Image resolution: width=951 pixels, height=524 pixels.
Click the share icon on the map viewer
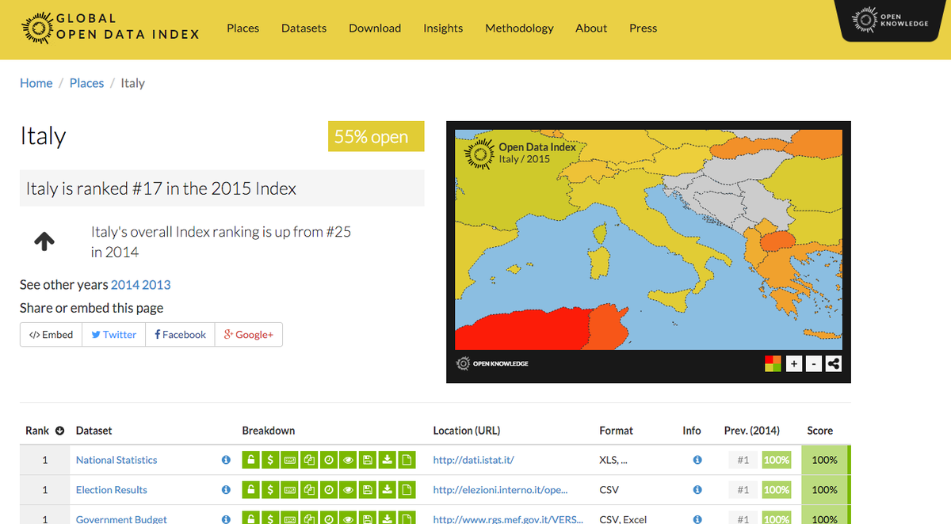833,363
